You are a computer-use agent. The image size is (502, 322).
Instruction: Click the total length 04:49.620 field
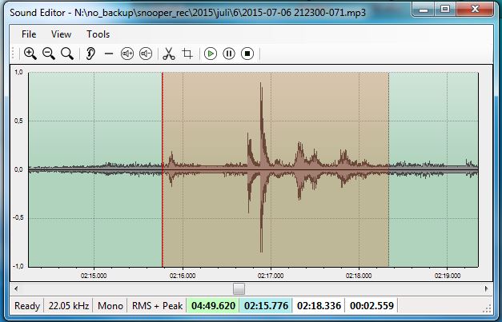(x=213, y=306)
